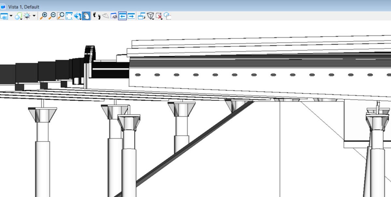Open the View Attributes icon

click(x=4, y=16)
